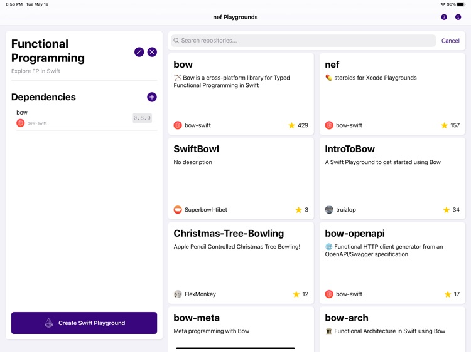Select the IntroToBow repository card

tap(392, 179)
